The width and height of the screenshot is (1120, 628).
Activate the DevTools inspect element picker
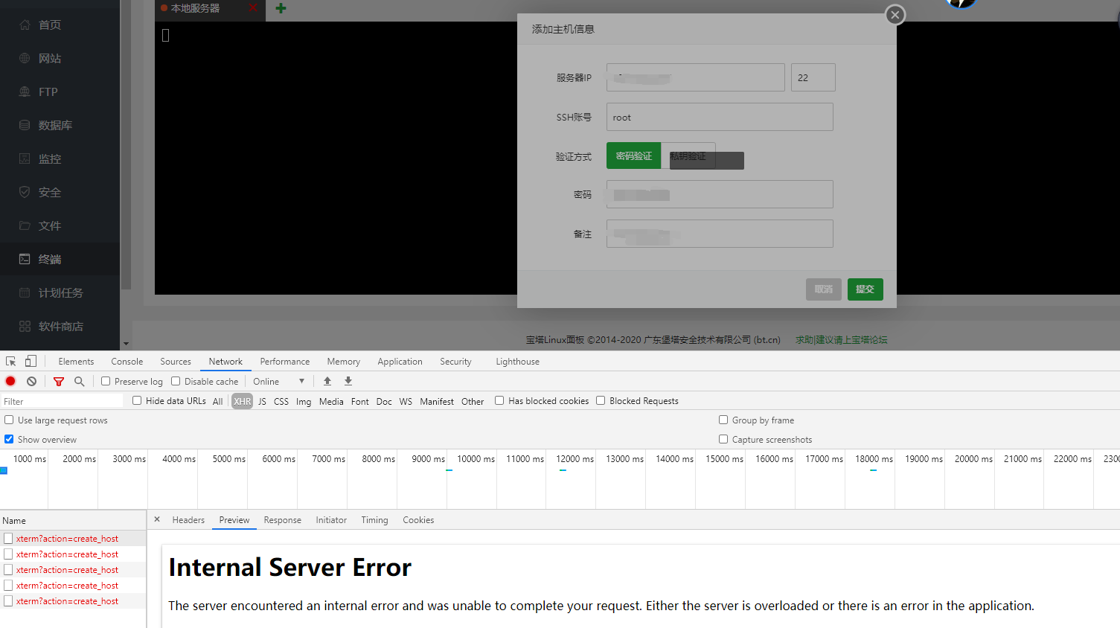click(11, 362)
